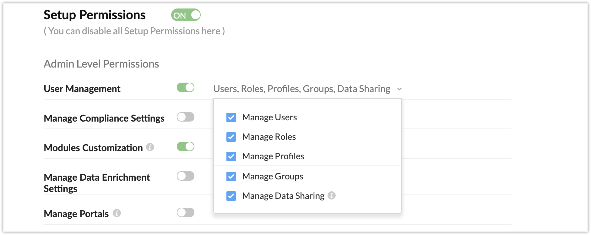Select the Manage Groups menu label
The width and height of the screenshot is (591, 235).
pyautogui.click(x=273, y=177)
